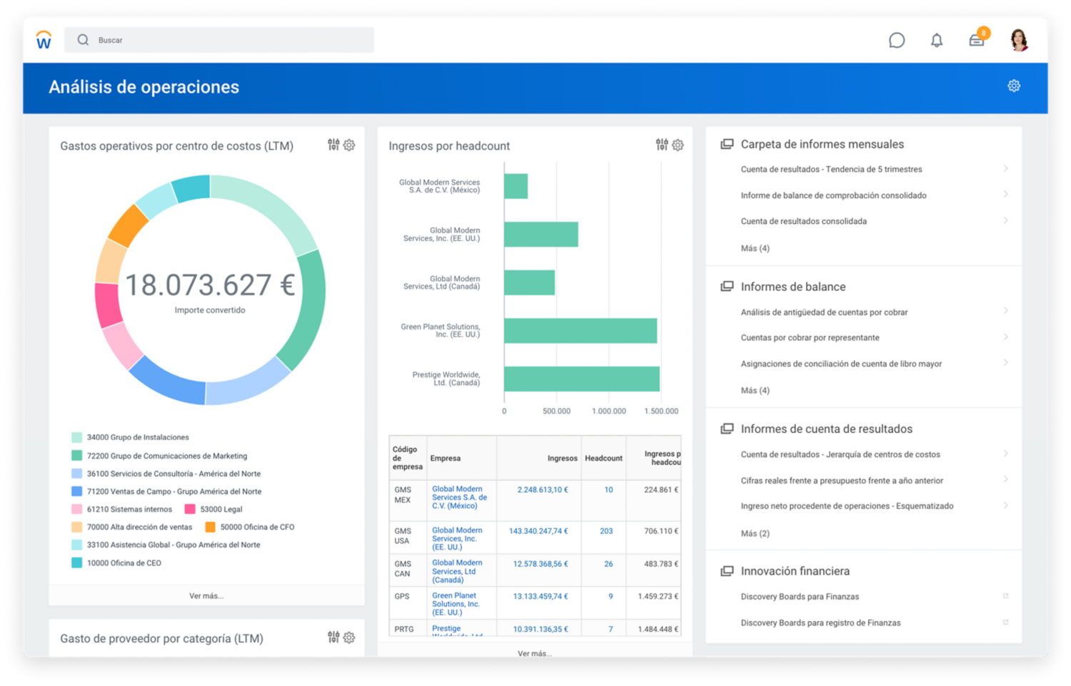Open gear icon on Gasto de proveedor
1071x686 pixels.
click(349, 638)
